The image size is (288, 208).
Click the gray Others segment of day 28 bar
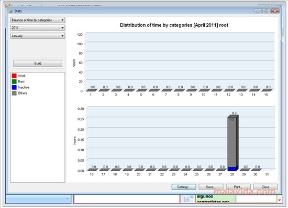(x=232, y=142)
